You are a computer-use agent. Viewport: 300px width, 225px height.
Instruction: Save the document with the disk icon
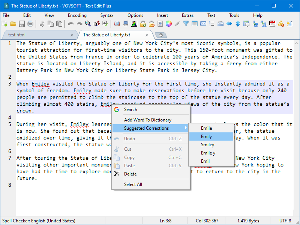22,24
